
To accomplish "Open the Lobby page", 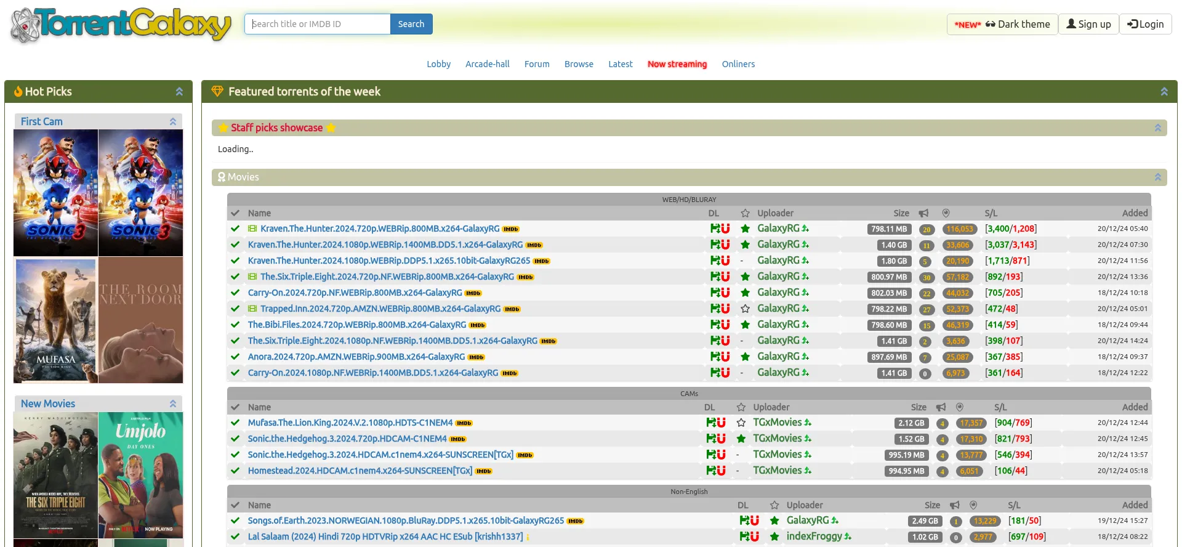I will (x=439, y=64).
